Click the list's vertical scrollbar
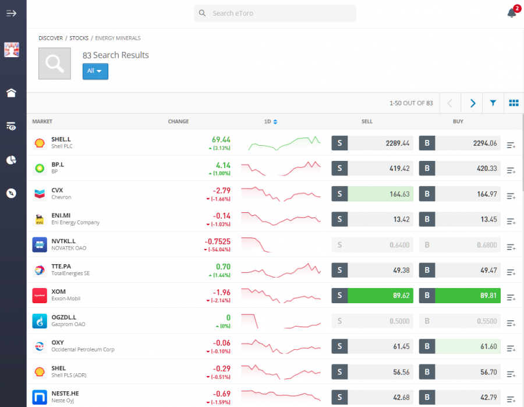 pos(522,152)
